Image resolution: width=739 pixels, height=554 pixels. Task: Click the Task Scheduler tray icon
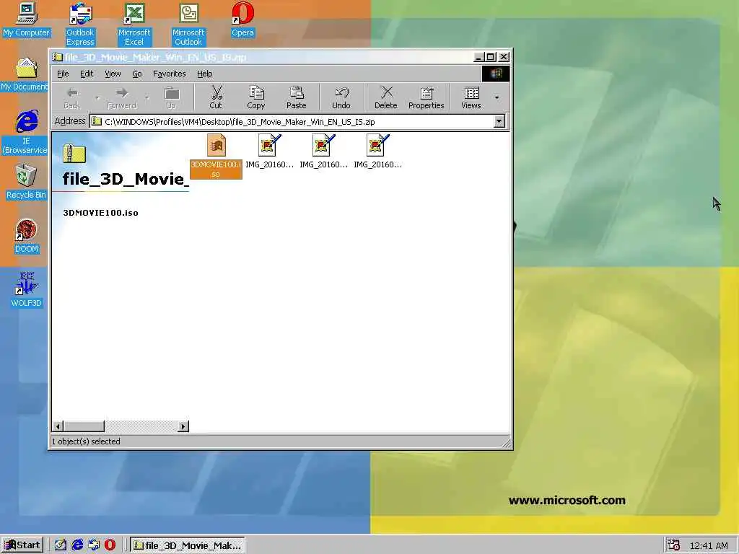pos(673,545)
